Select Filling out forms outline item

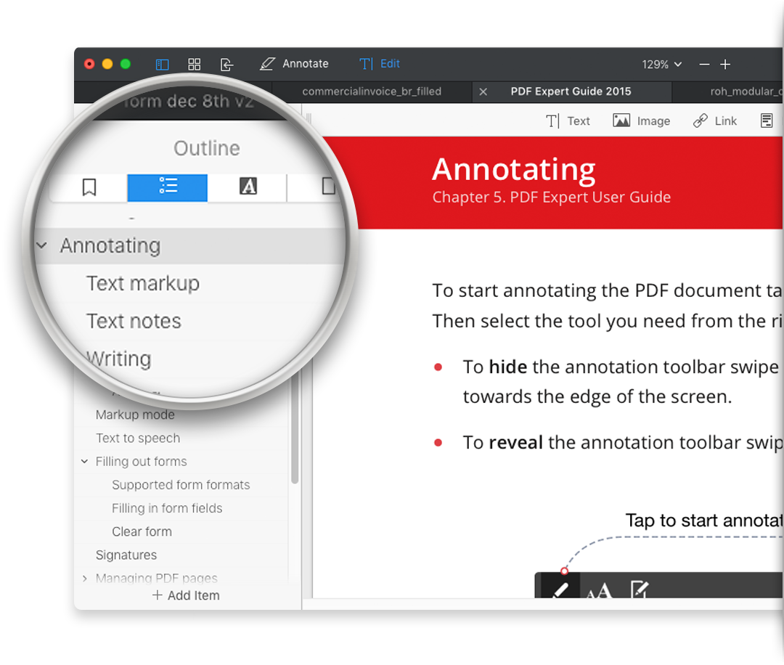(x=141, y=462)
